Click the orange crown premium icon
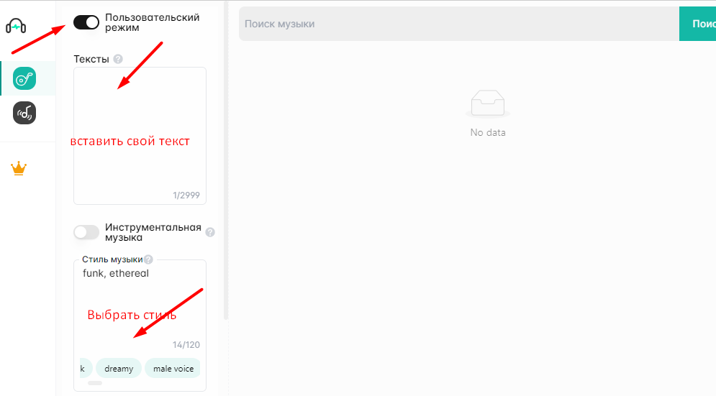716x396 pixels. pyautogui.click(x=19, y=169)
